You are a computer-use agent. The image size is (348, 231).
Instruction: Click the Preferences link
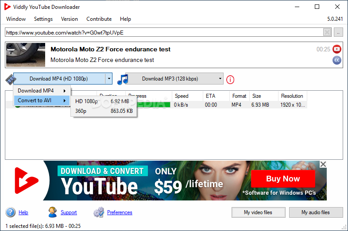point(120,212)
